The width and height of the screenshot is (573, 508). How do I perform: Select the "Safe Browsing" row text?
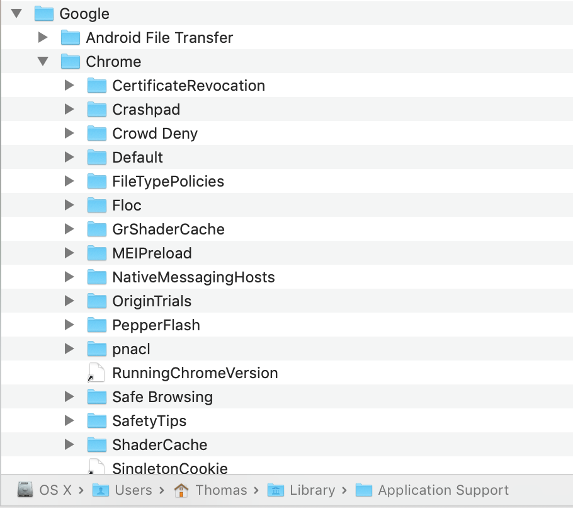click(162, 397)
